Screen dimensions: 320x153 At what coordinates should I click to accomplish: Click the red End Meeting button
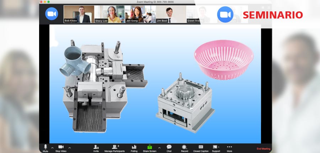(x=263, y=149)
